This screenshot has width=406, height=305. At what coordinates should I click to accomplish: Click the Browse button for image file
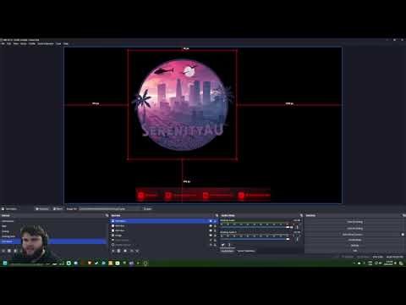click(x=147, y=209)
